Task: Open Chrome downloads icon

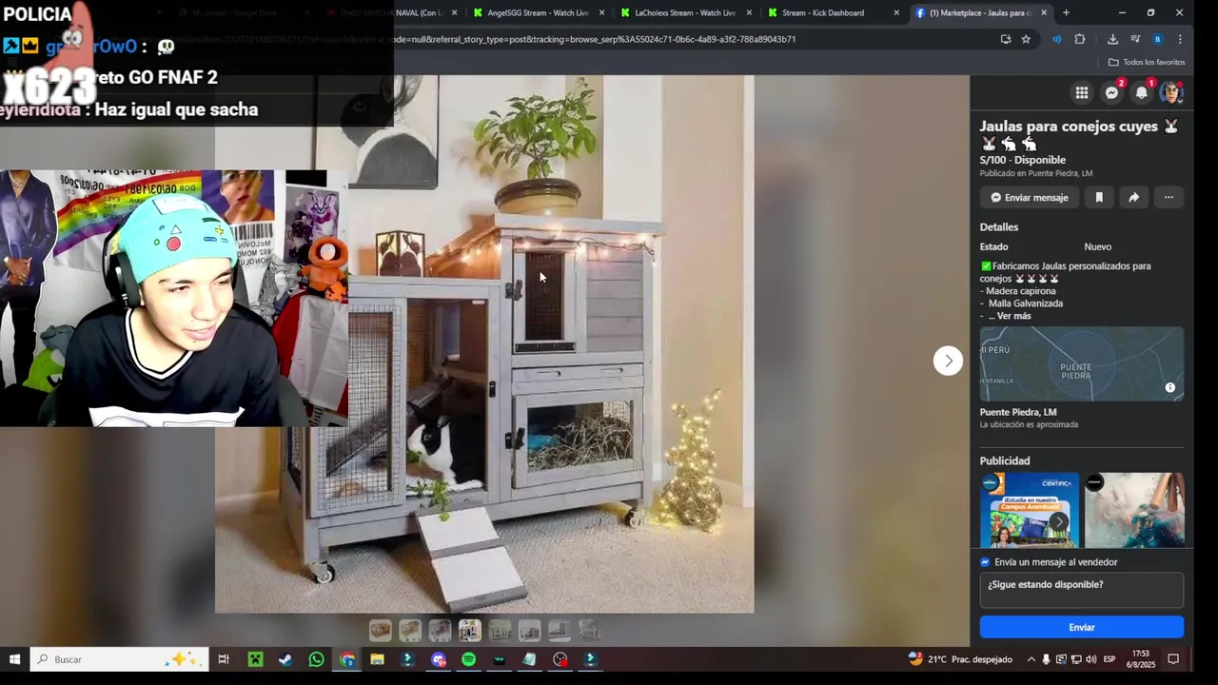Action: 1112,39
